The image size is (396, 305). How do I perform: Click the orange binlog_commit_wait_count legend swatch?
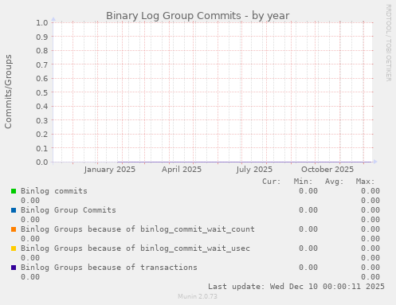[x=14, y=229]
